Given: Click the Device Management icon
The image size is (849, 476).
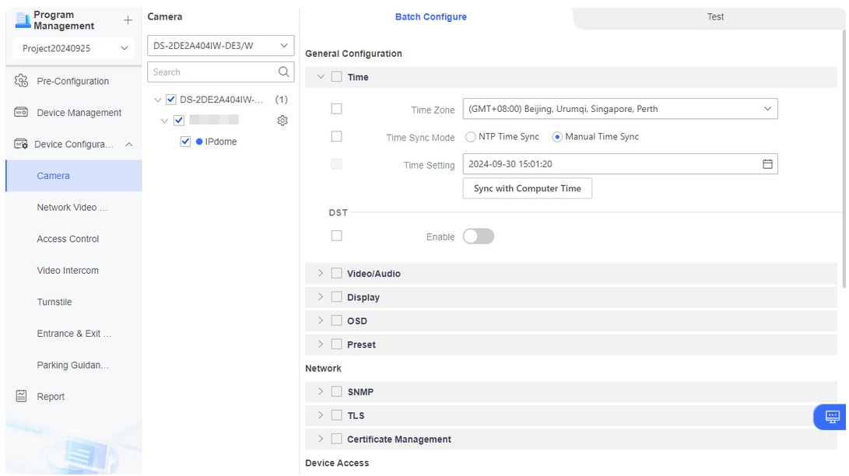Looking at the screenshot, I should tap(21, 113).
